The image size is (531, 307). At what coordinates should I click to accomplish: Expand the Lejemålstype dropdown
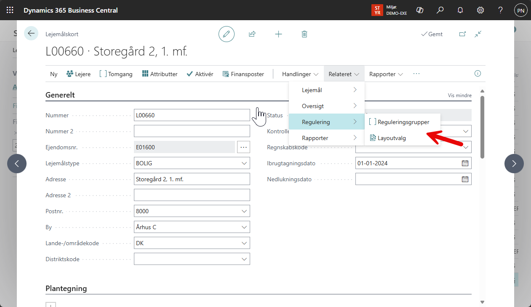click(x=244, y=163)
